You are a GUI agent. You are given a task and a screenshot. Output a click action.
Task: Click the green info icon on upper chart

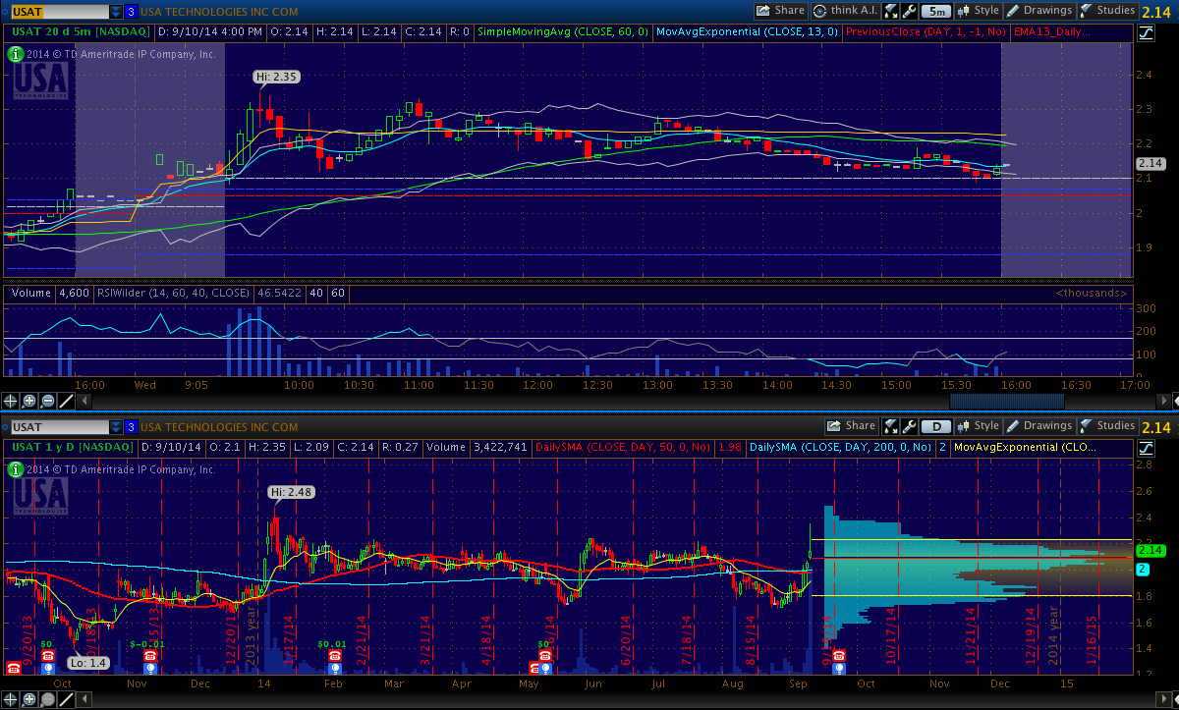15,54
